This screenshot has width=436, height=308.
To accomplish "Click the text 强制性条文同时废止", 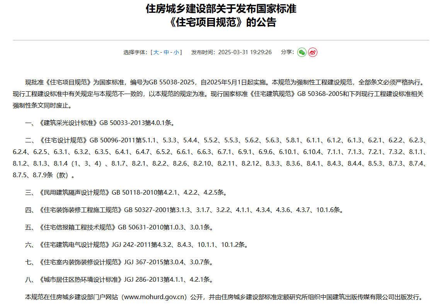I will click(41, 106).
